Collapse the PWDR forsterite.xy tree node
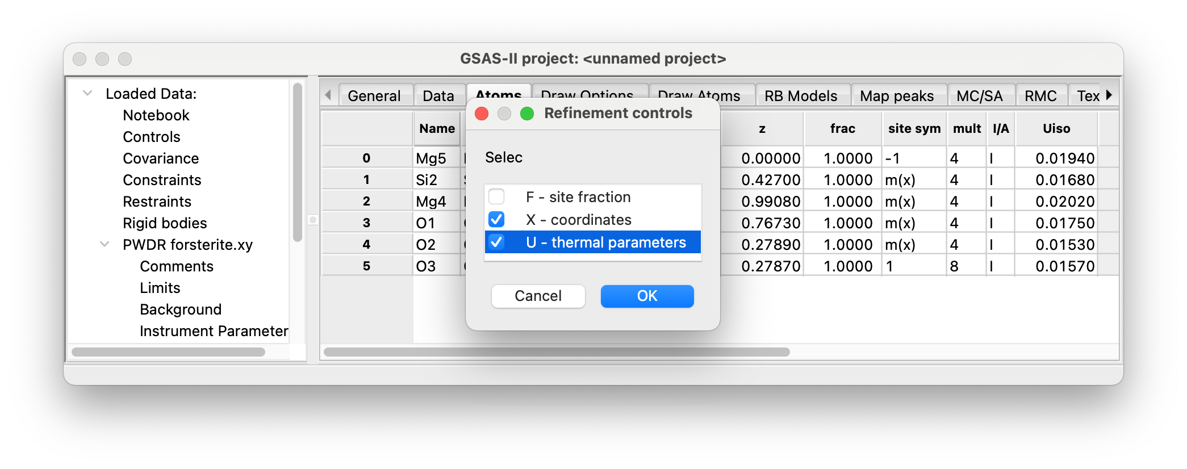This screenshot has height=469, width=1187. click(105, 245)
